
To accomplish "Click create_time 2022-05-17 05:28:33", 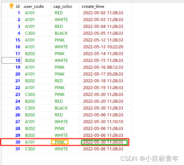I will [103, 74].
